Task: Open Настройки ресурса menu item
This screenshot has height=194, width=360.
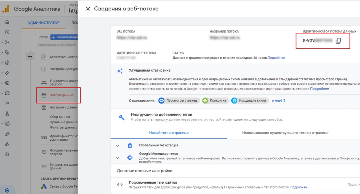Action: tap(63, 69)
